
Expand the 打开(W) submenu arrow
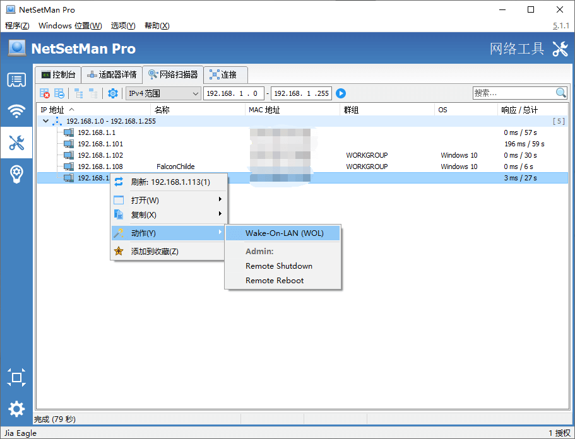pyautogui.click(x=220, y=199)
